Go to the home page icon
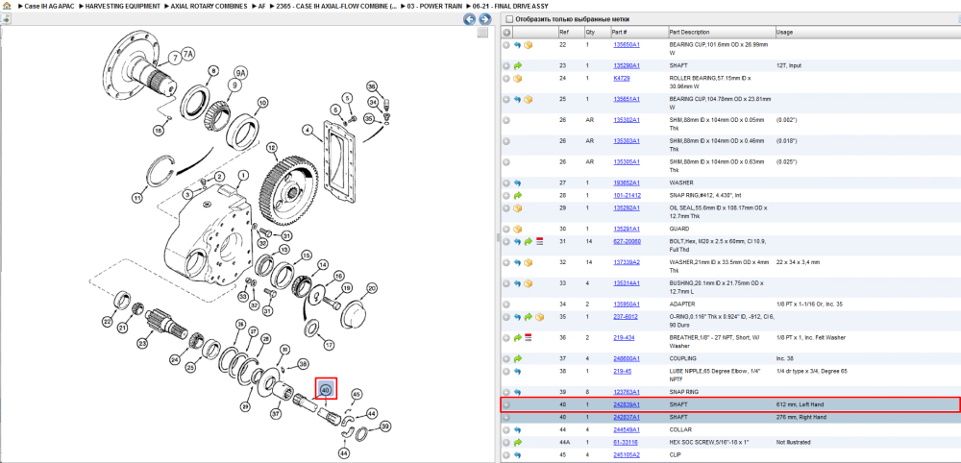961x463 pixels. 7,6
